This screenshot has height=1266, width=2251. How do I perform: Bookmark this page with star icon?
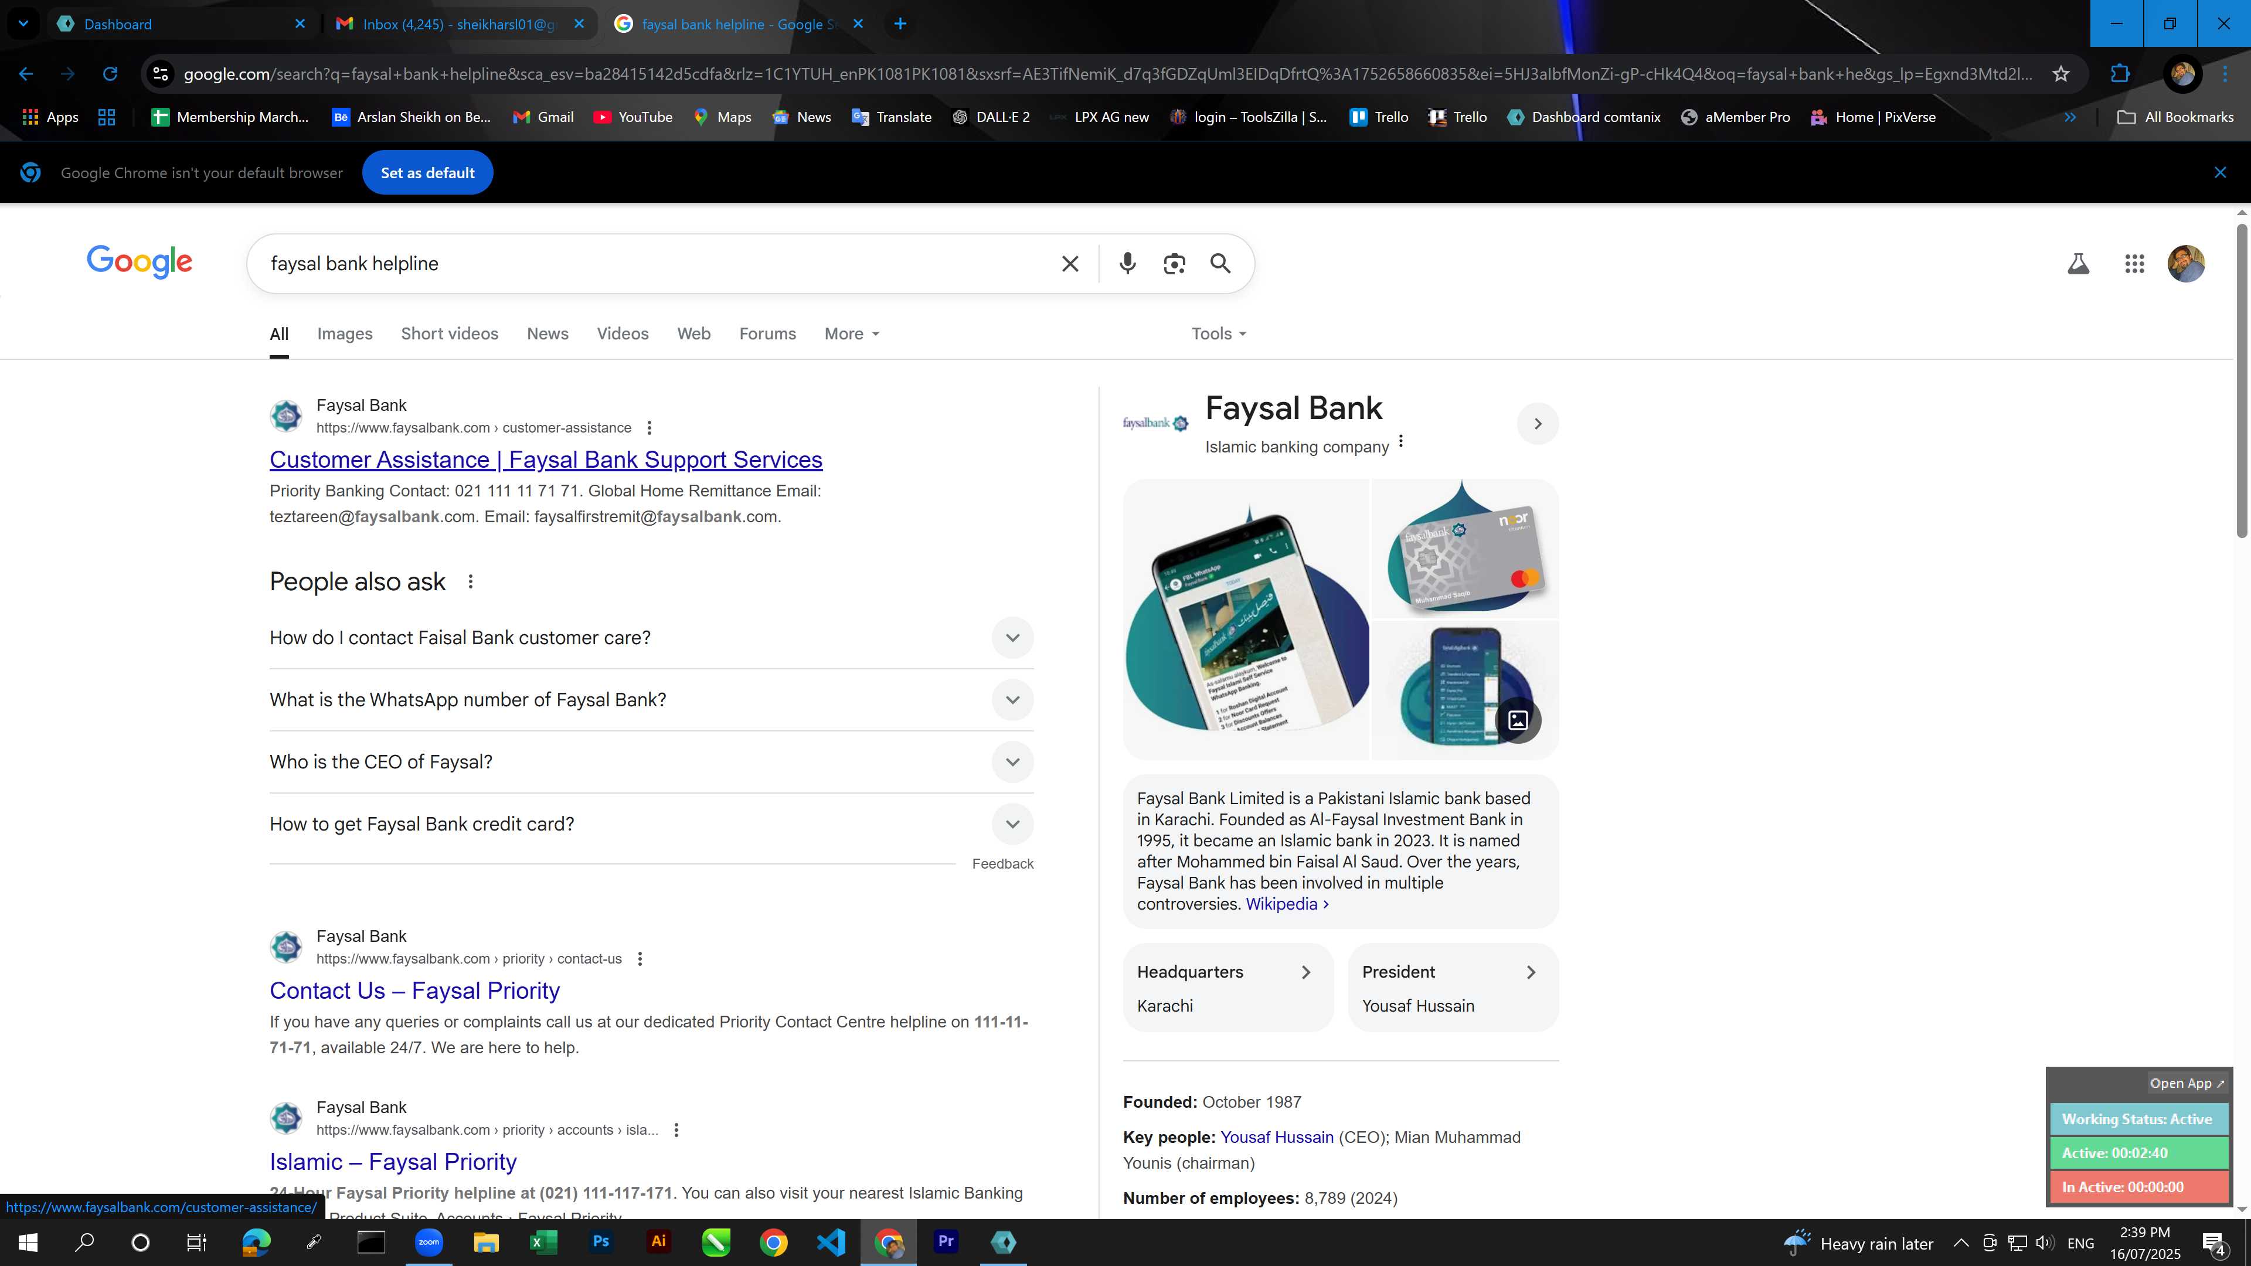(2062, 74)
